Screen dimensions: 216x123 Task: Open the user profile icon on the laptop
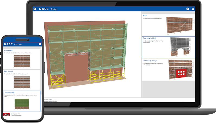point(193,9)
